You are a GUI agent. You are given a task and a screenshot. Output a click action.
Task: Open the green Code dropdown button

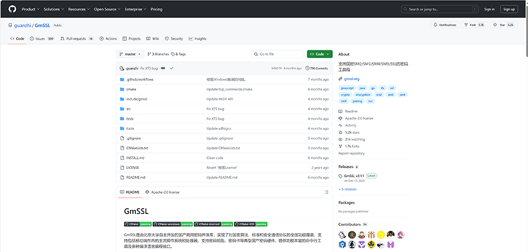click(x=320, y=54)
